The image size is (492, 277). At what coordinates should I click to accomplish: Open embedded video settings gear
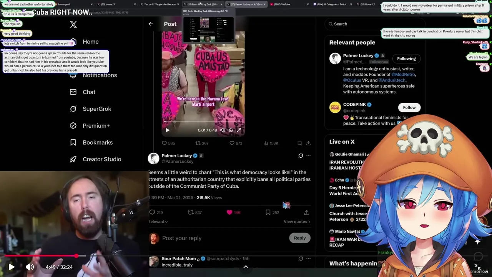click(x=231, y=130)
